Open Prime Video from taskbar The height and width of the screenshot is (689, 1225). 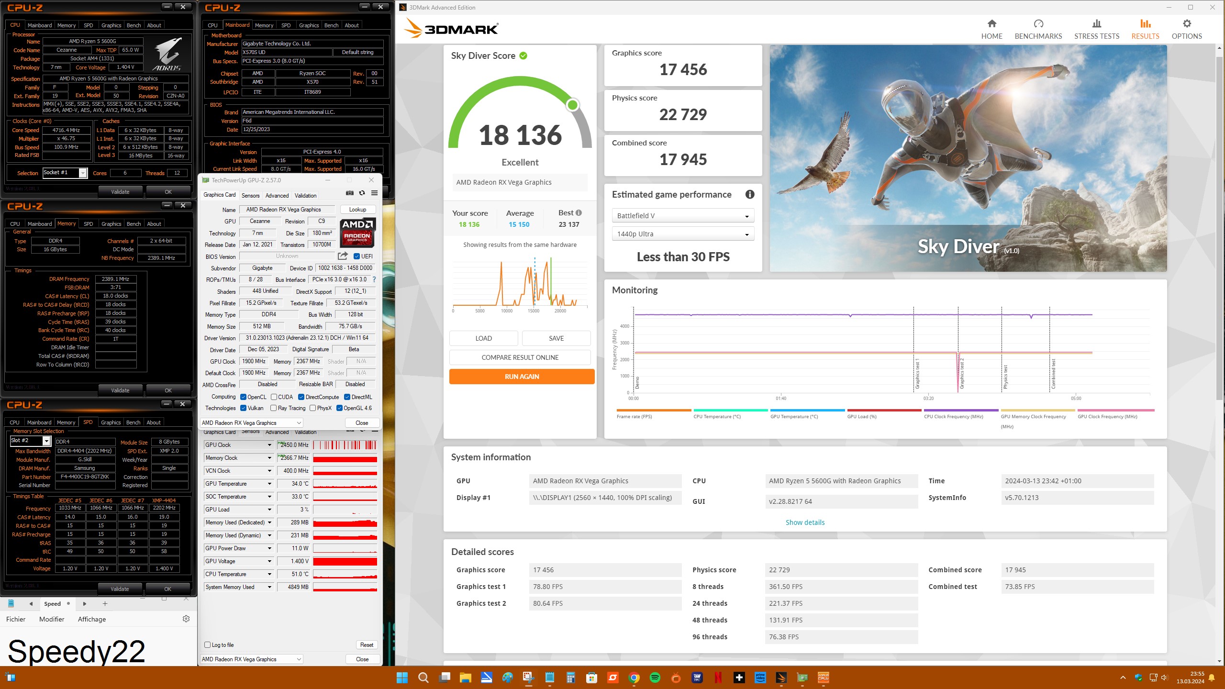(760, 678)
